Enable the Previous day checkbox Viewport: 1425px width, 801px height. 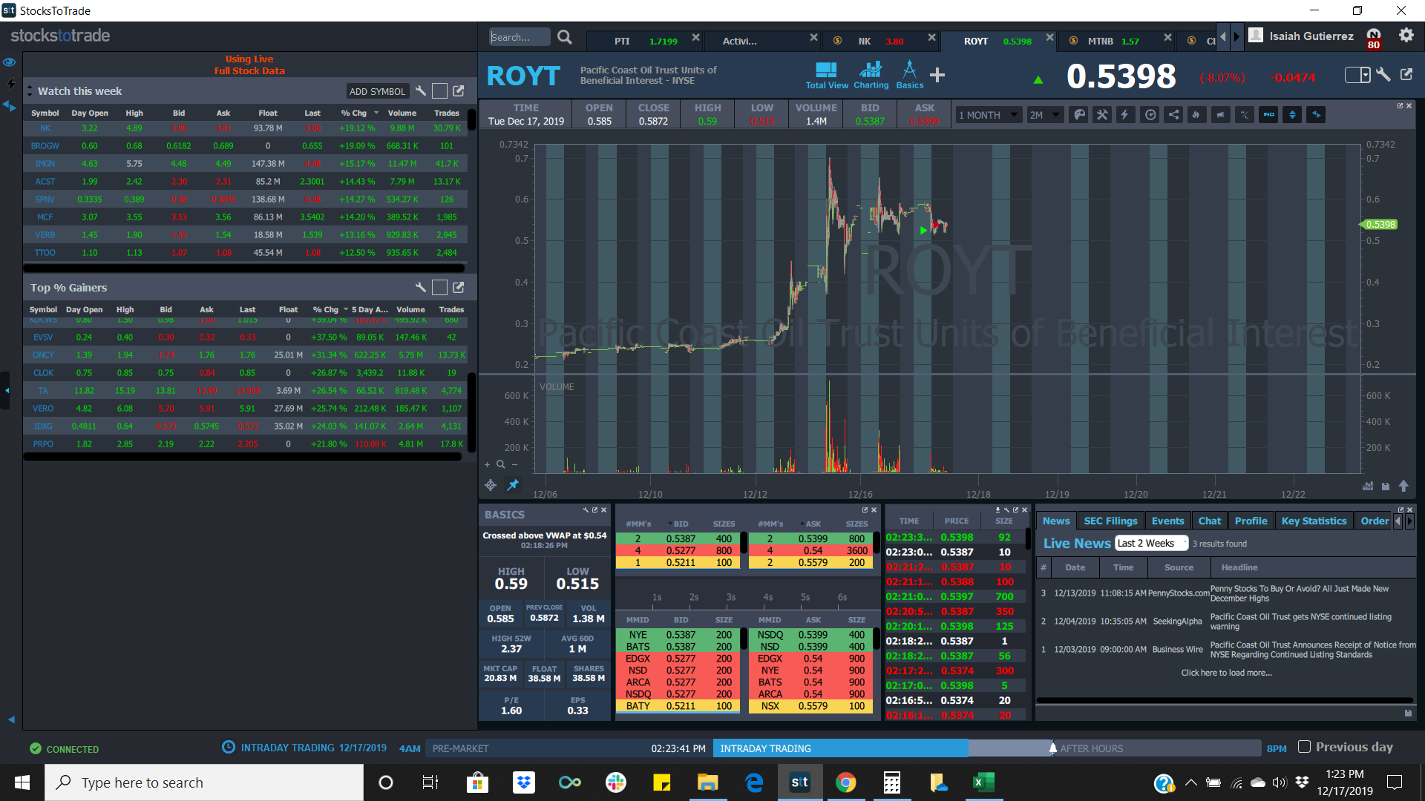[1304, 747]
